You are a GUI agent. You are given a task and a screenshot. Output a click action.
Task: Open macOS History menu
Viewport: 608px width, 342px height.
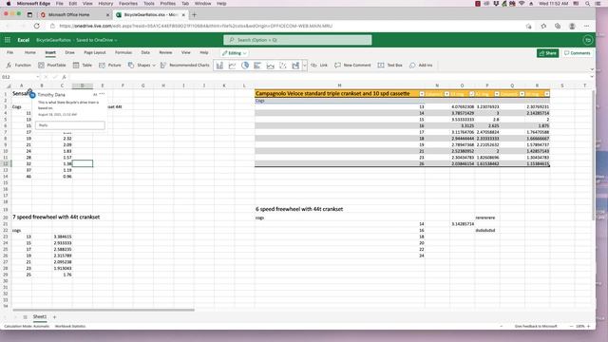click(x=105, y=4)
